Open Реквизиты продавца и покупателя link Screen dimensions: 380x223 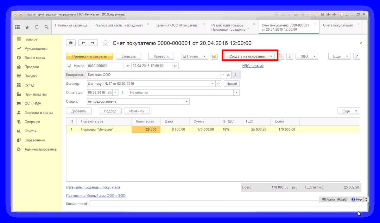pyautogui.click(x=93, y=187)
